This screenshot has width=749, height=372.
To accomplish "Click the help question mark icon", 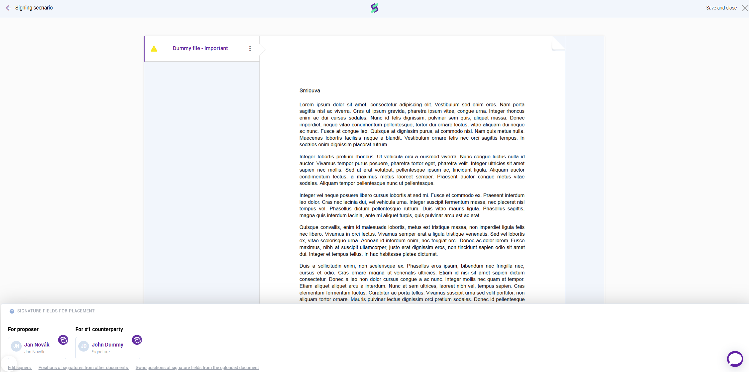I will tap(12, 311).
